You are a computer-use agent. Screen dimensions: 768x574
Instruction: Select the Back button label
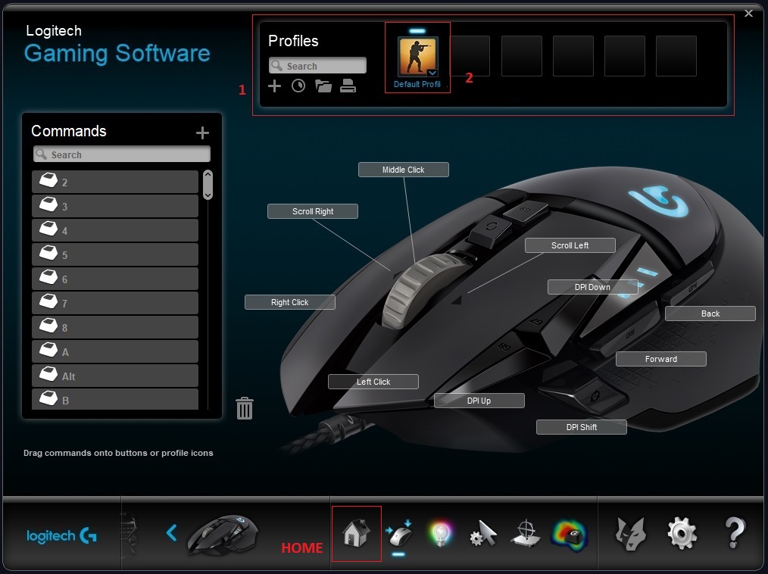[710, 314]
